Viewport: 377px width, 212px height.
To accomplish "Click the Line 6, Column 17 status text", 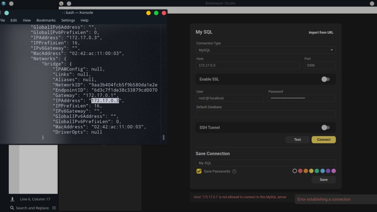I will pyautogui.click(x=35, y=199).
